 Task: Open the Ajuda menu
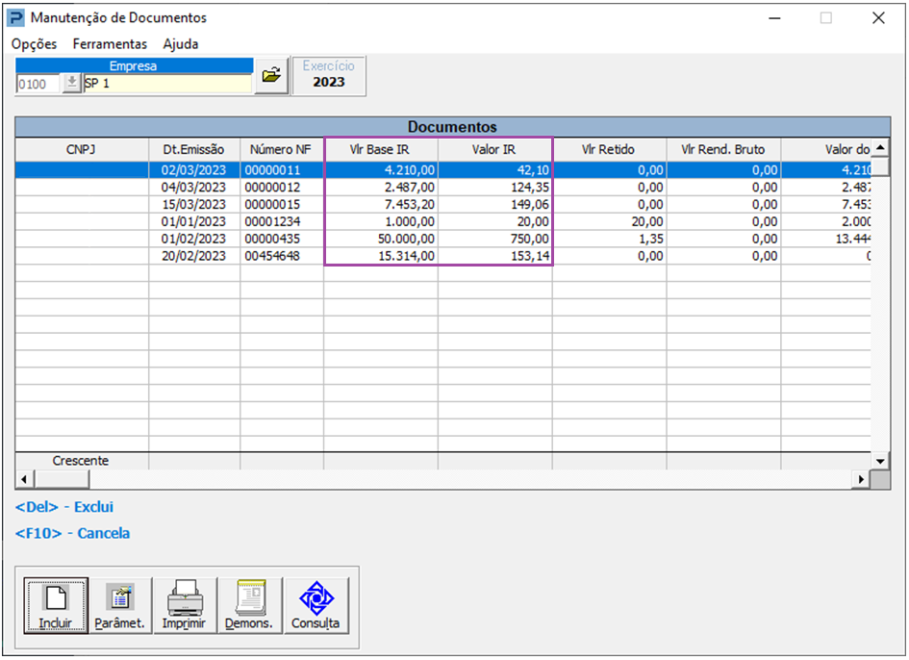tap(181, 44)
